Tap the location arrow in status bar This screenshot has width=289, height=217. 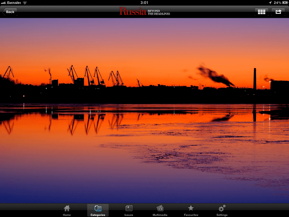pos(270,3)
